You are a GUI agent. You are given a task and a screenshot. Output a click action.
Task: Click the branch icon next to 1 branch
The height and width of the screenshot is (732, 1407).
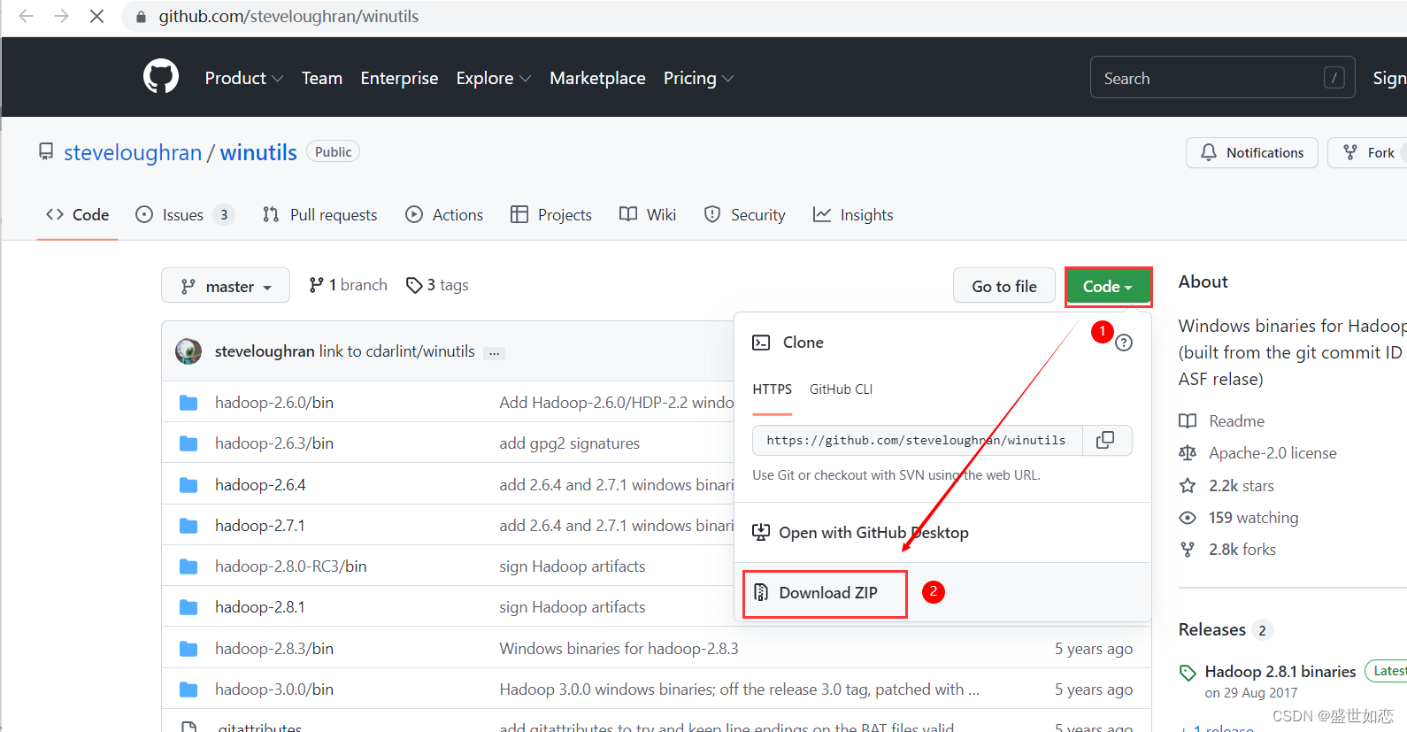pyautogui.click(x=316, y=285)
